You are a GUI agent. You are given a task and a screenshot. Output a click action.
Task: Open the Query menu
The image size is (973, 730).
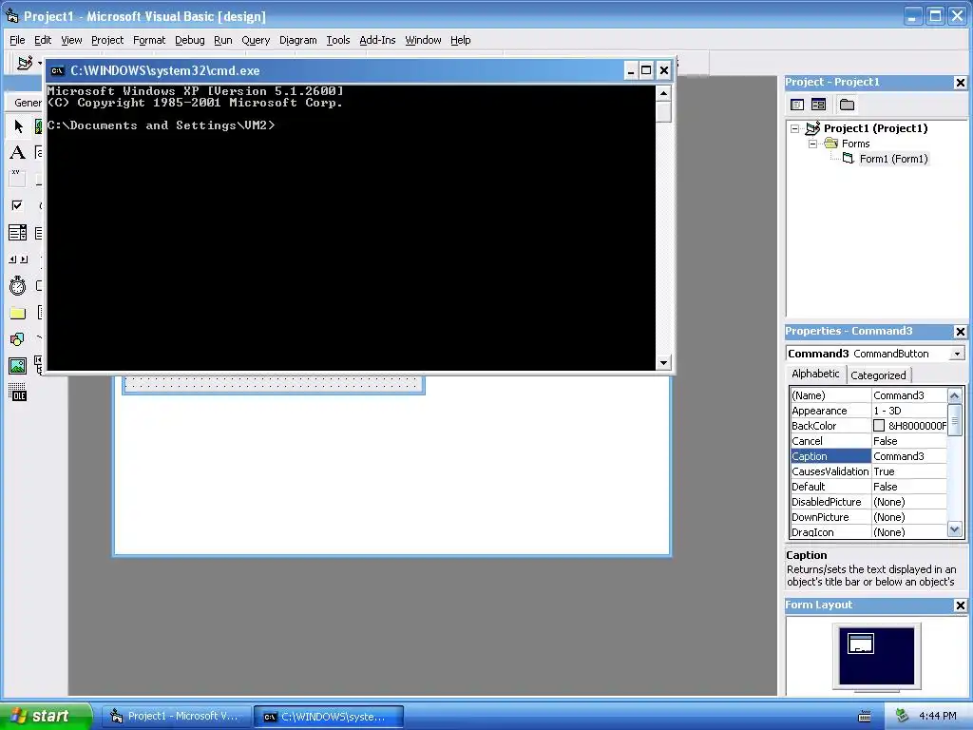coord(257,40)
